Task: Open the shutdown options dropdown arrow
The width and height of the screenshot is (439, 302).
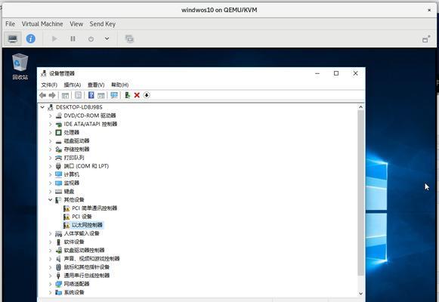Action: (107, 39)
